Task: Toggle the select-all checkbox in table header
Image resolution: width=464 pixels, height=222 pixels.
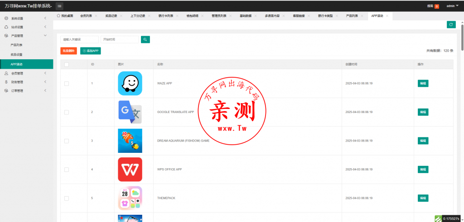Action: 67,64
